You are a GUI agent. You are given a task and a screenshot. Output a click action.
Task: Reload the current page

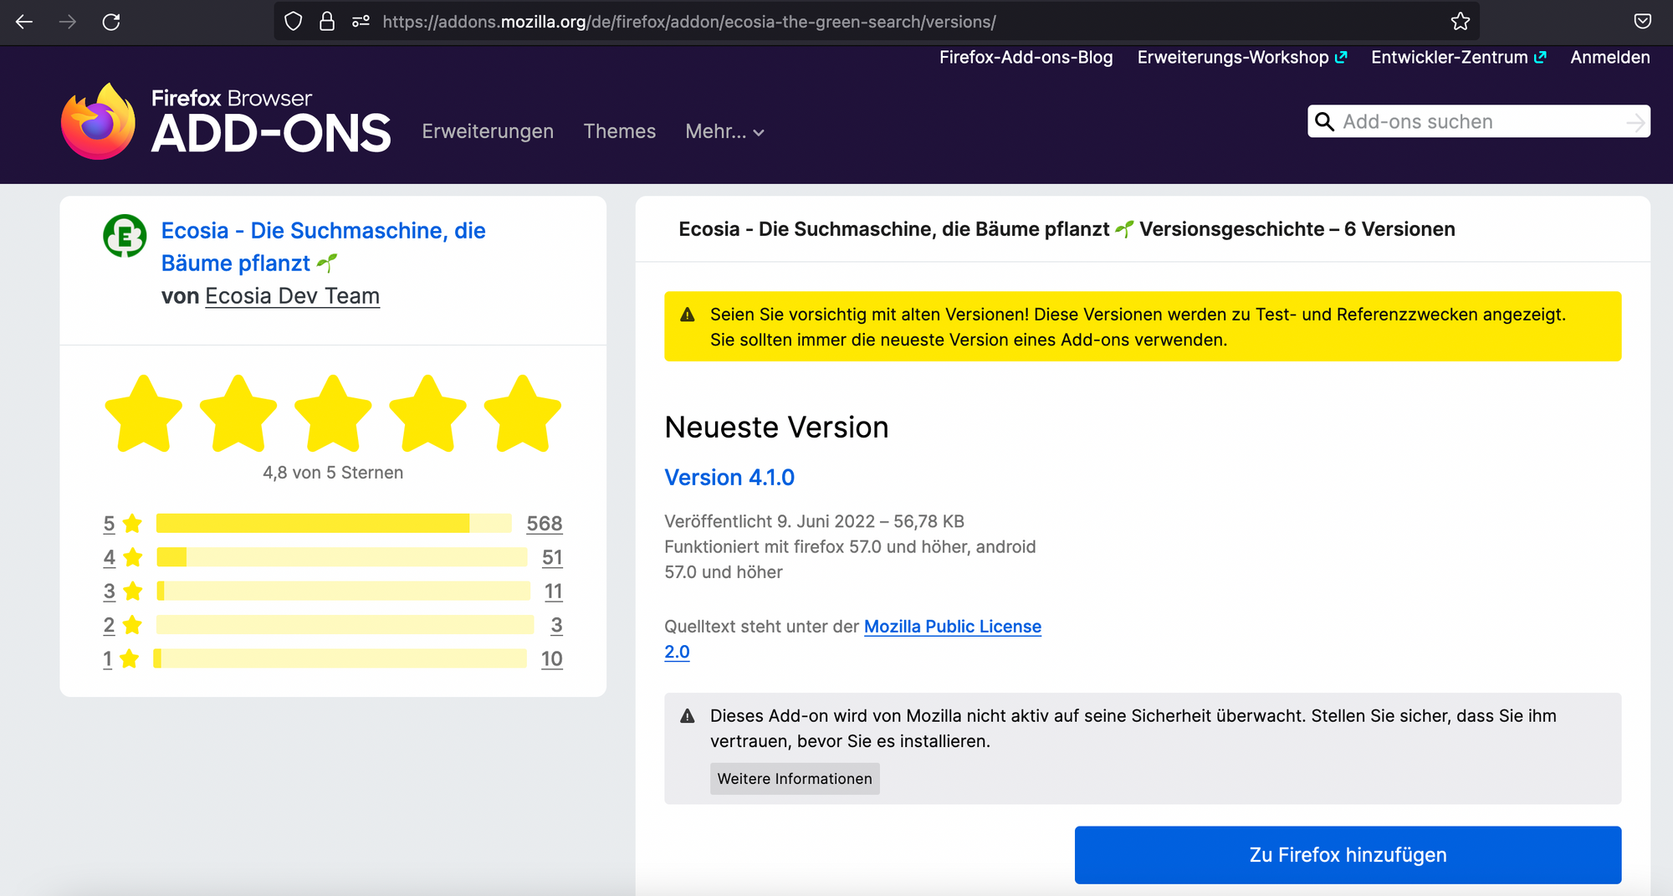click(111, 22)
